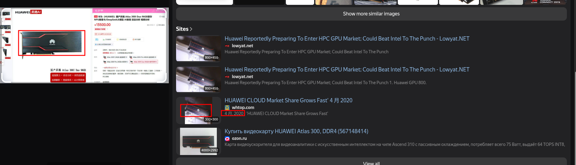Click the ozon.ru domain link
The width and height of the screenshot is (576, 165).
(x=239, y=138)
